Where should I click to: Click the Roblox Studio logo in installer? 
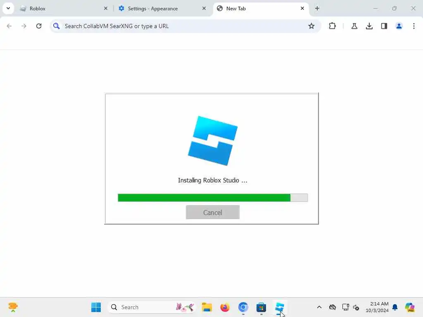213,140
